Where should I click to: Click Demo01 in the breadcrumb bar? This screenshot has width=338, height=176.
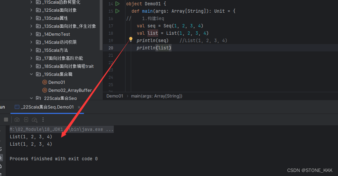coord(115,96)
